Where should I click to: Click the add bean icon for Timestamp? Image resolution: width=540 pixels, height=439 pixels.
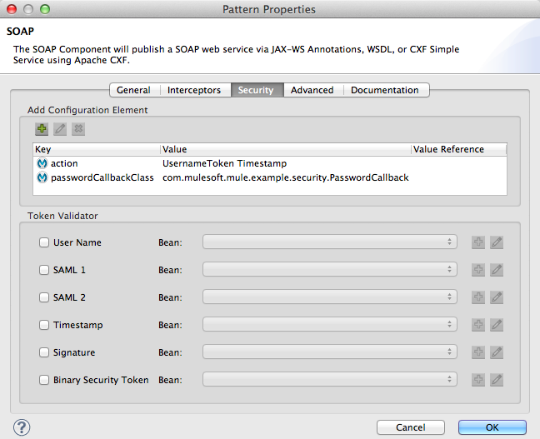tap(478, 325)
